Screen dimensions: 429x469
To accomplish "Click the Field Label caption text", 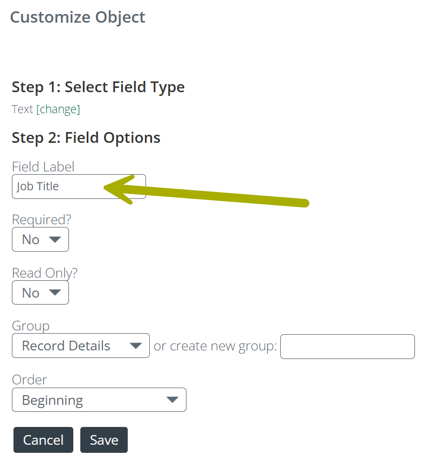I will click(x=43, y=167).
